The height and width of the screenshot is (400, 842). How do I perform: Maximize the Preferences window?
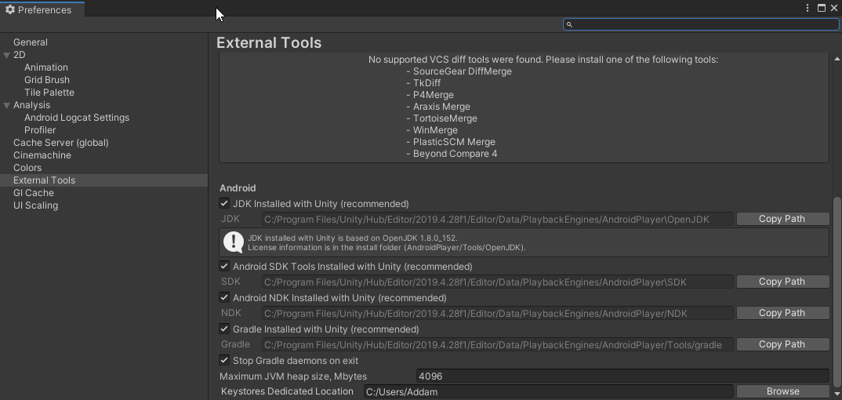click(x=822, y=8)
